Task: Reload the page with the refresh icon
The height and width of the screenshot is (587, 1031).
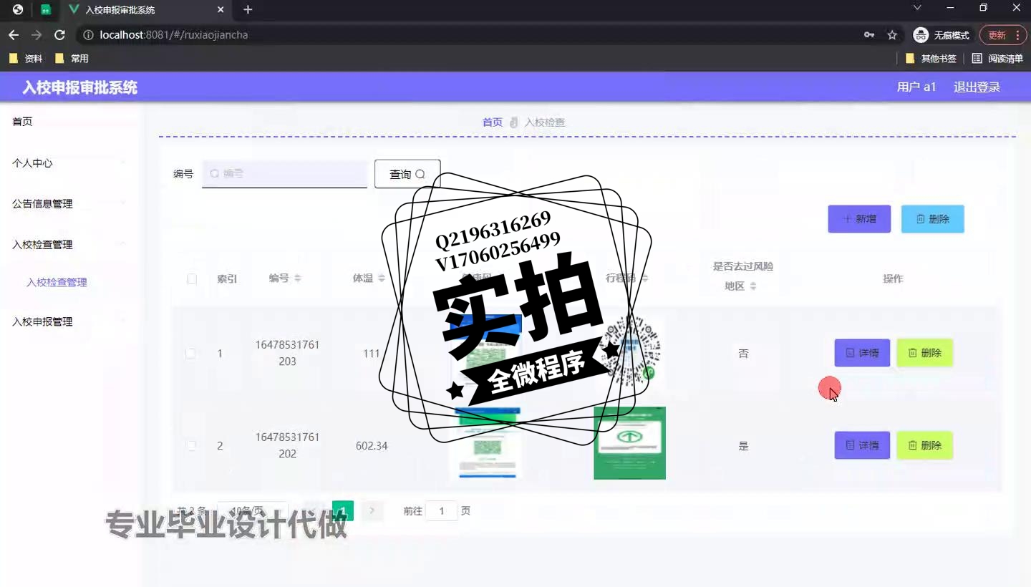Action: [60, 34]
